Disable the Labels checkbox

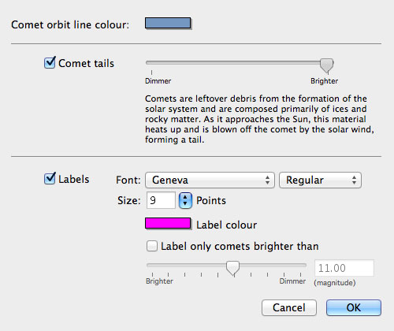[x=50, y=179]
